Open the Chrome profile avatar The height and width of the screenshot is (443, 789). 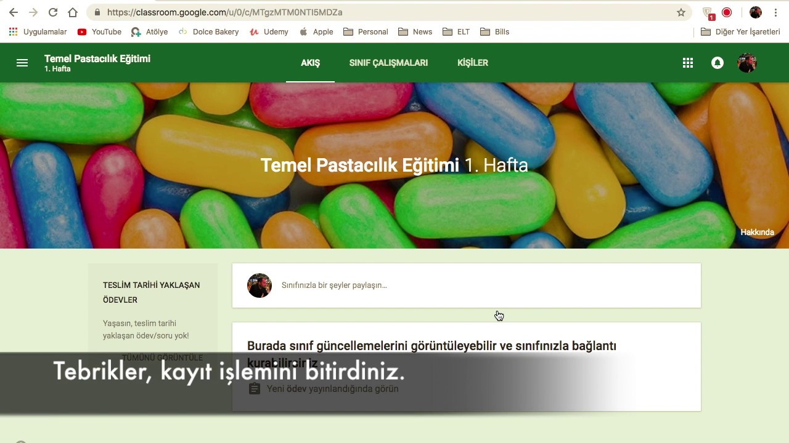pyautogui.click(x=756, y=12)
